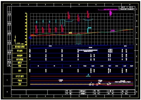This screenshot has width=141, height=100.
Task: Click the sheet number box in the drawing's upper corner
Action: (127, 8)
